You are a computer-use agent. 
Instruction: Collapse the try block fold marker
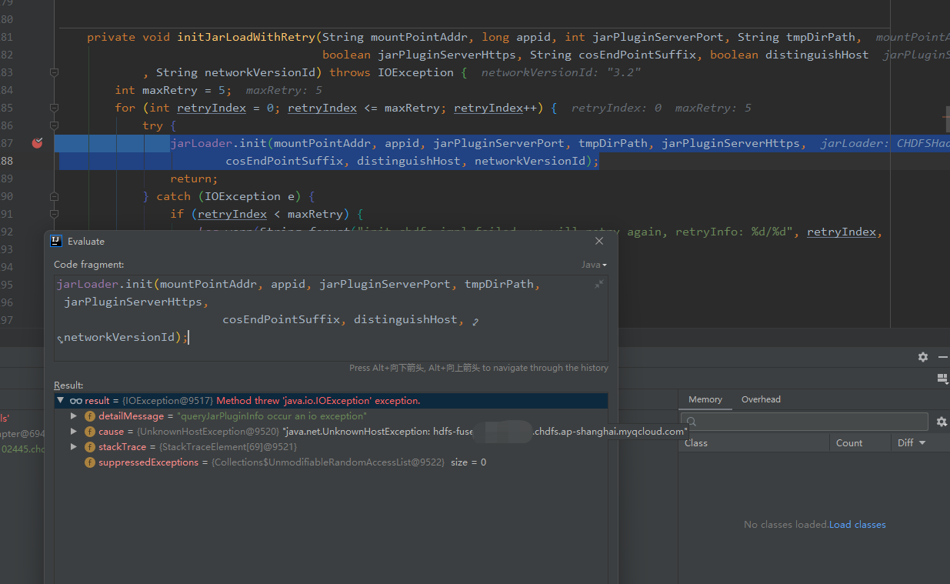54,125
